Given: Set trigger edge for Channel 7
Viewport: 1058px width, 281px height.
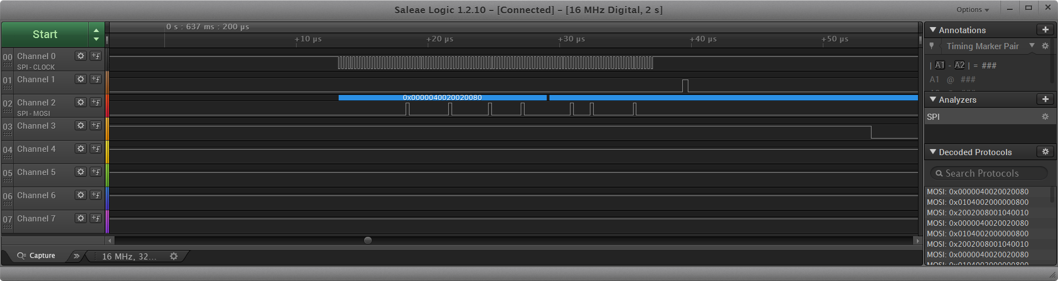Looking at the screenshot, I should (x=96, y=218).
